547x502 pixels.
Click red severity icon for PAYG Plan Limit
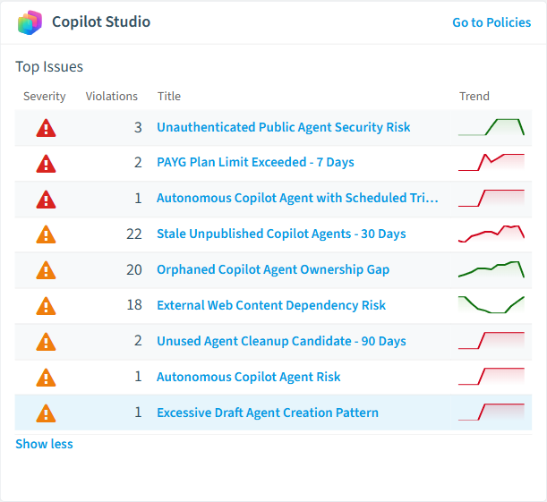pyautogui.click(x=46, y=164)
